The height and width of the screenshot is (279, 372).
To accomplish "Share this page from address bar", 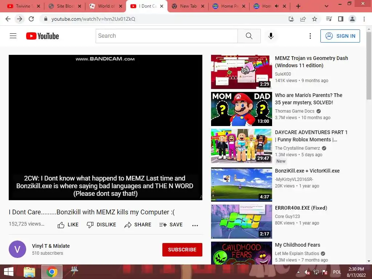I will pyautogui.click(x=303, y=19).
